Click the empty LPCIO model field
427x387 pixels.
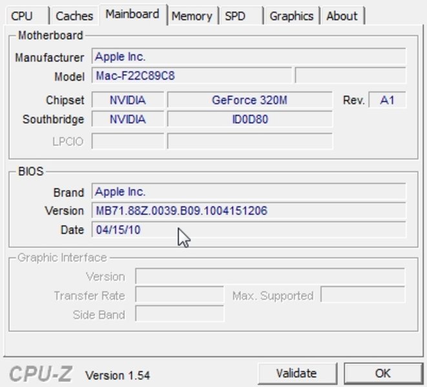click(x=250, y=141)
